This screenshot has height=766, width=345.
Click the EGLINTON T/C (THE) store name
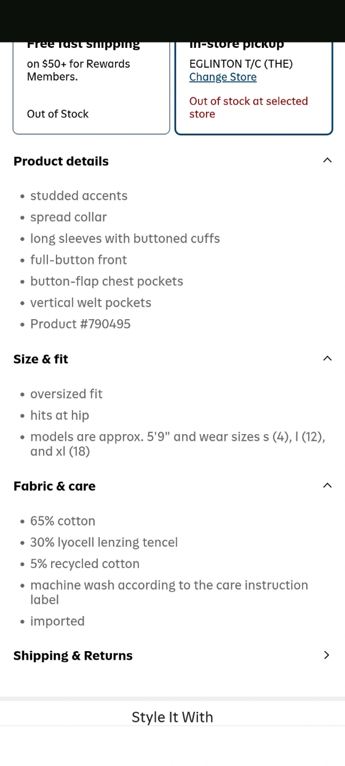(x=241, y=64)
